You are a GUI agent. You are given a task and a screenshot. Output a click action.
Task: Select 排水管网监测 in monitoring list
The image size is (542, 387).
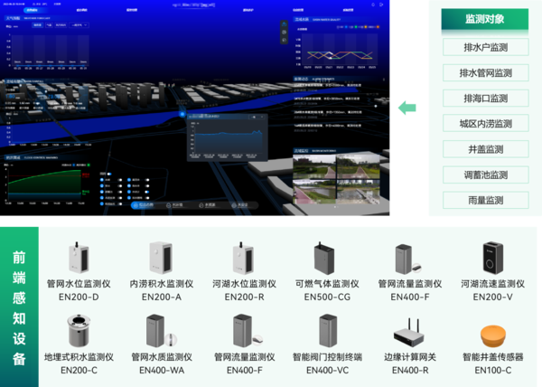[x=486, y=73]
